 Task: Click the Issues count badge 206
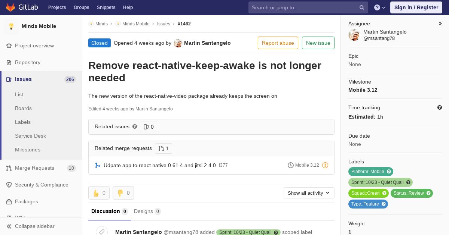tap(70, 79)
